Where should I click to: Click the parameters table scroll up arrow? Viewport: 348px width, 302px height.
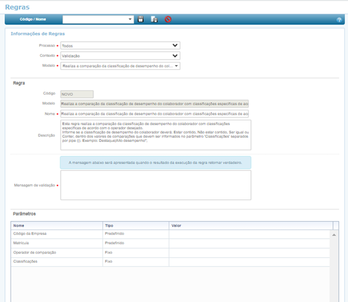(334, 234)
